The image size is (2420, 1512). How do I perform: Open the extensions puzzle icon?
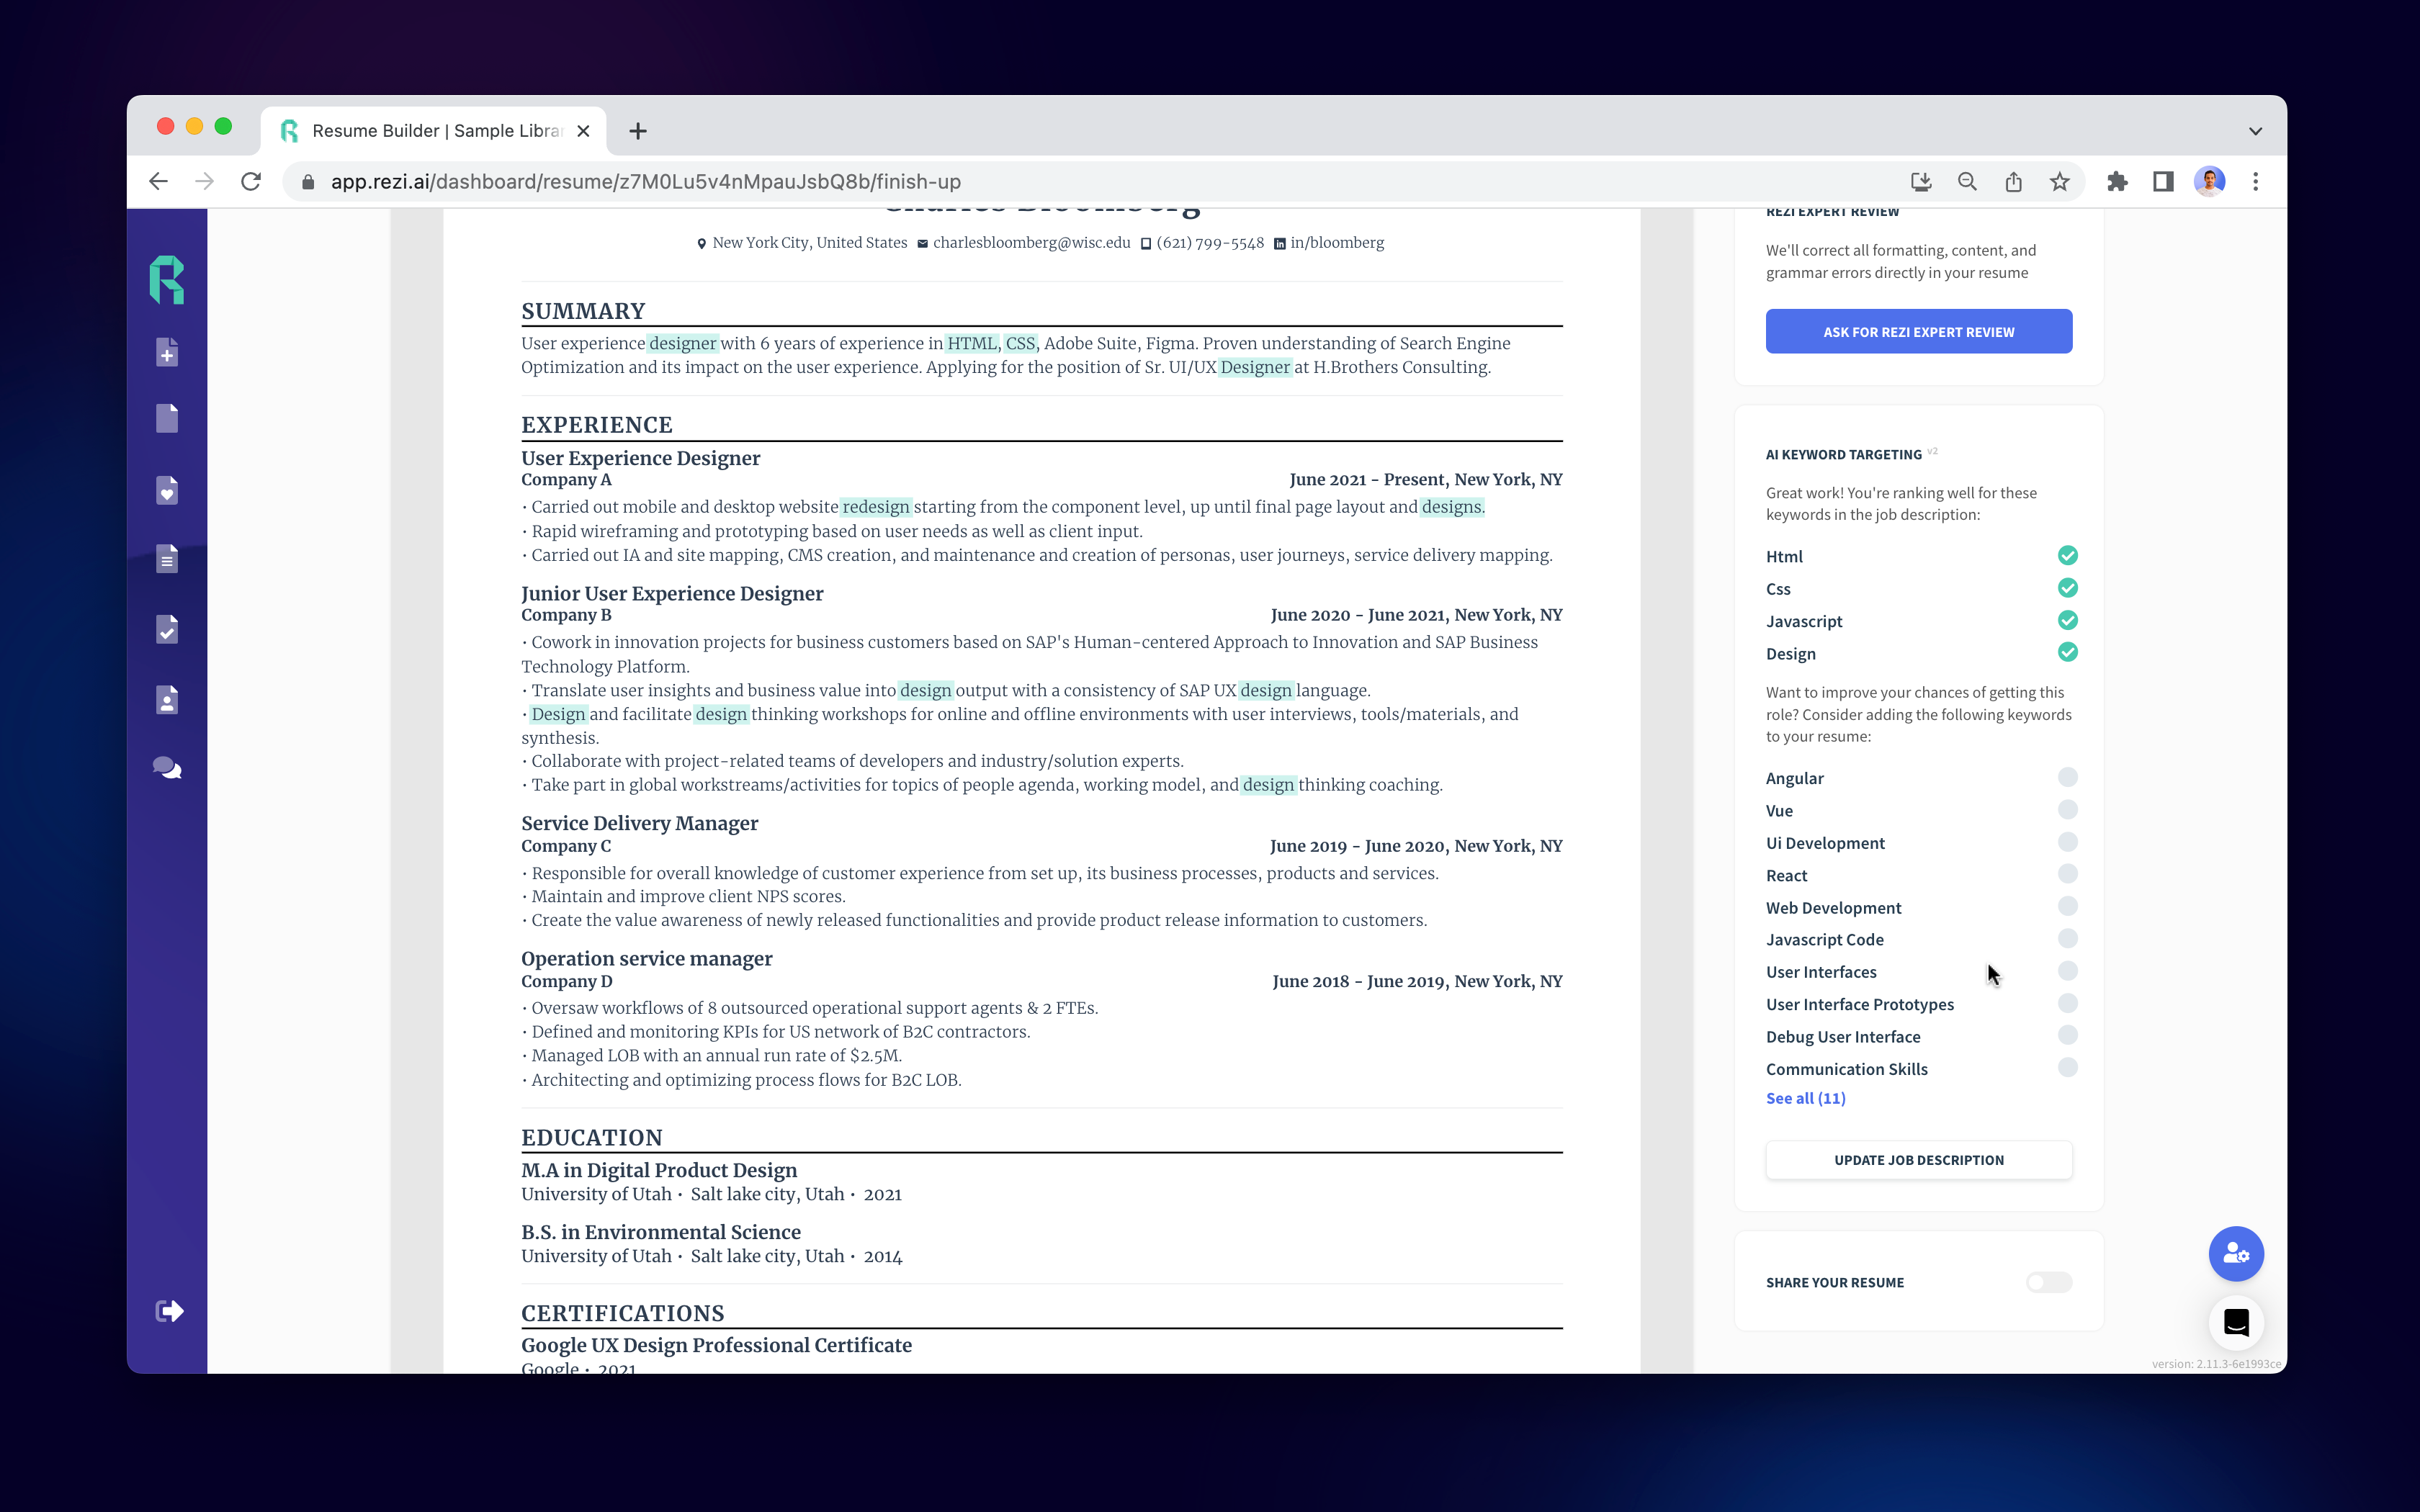point(2117,181)
